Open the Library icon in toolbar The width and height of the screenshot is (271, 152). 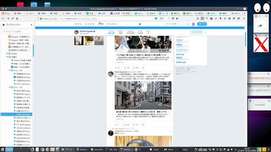(198, 19)
